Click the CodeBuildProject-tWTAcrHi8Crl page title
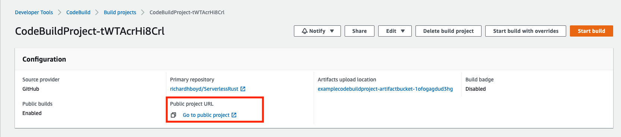Screen dimensions: 621x137 click(90, 31)
